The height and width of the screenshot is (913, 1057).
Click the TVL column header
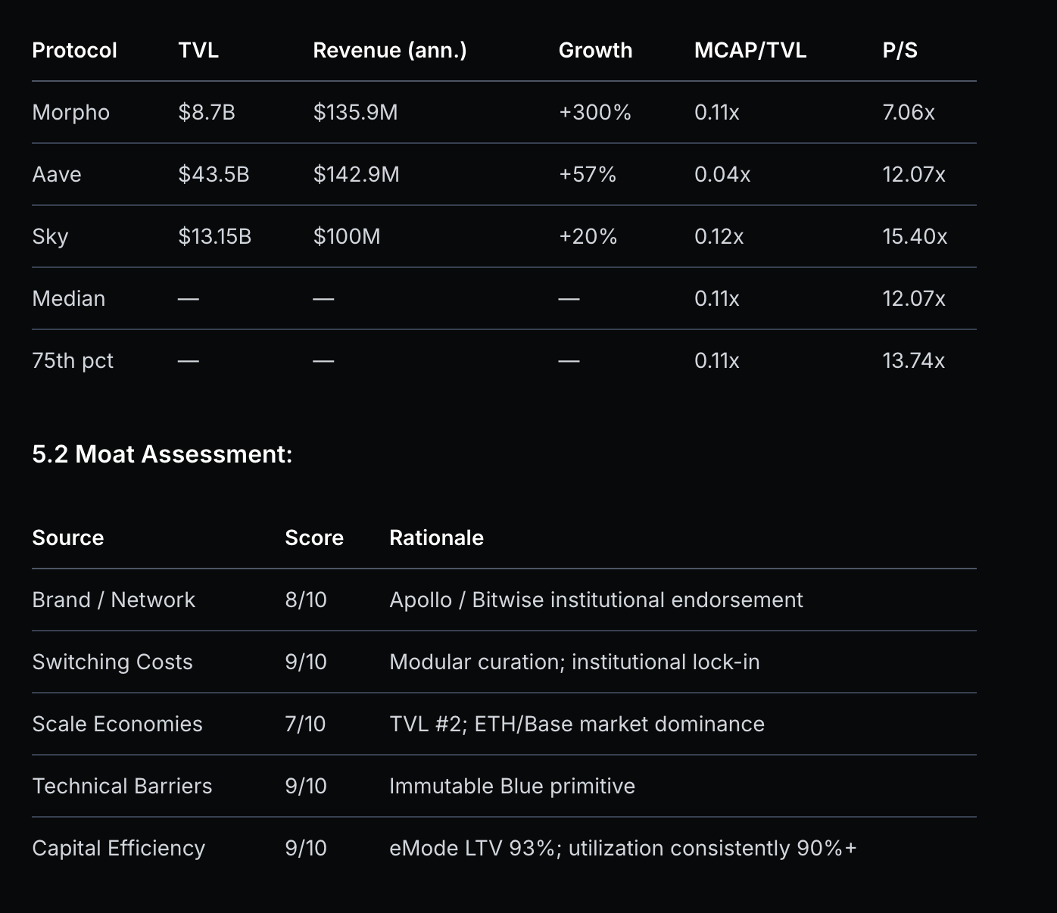click(x=198, y=50)
